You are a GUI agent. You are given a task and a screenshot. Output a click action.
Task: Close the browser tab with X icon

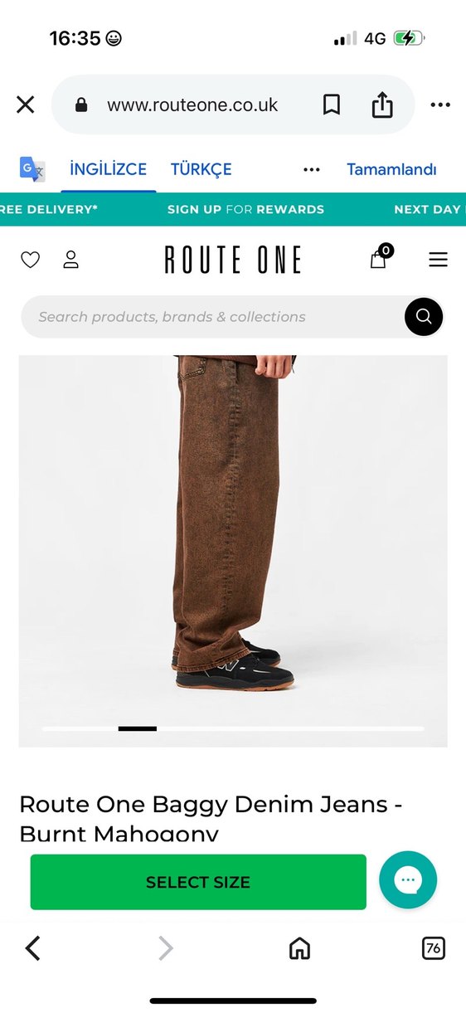point(26,105)
